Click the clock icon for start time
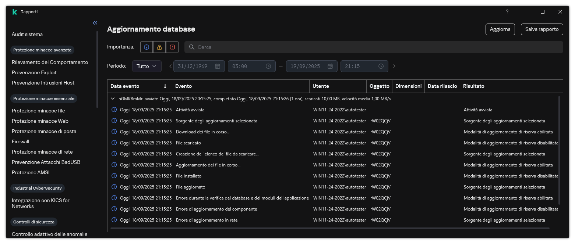The height and width of the screenshot is (244, 575). pos(268,66)
